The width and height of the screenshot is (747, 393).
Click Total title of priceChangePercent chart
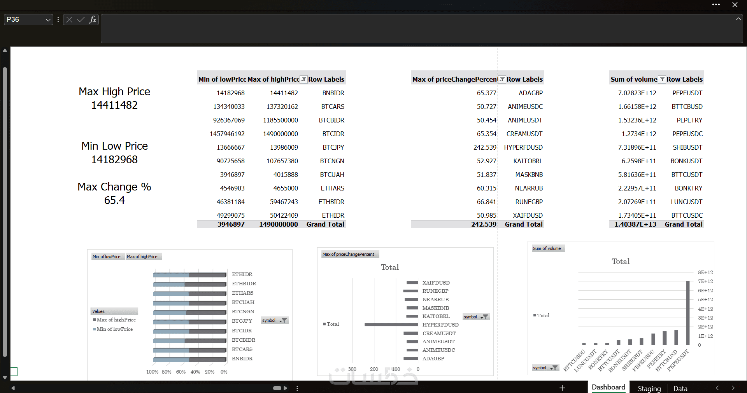coord(389,267)
